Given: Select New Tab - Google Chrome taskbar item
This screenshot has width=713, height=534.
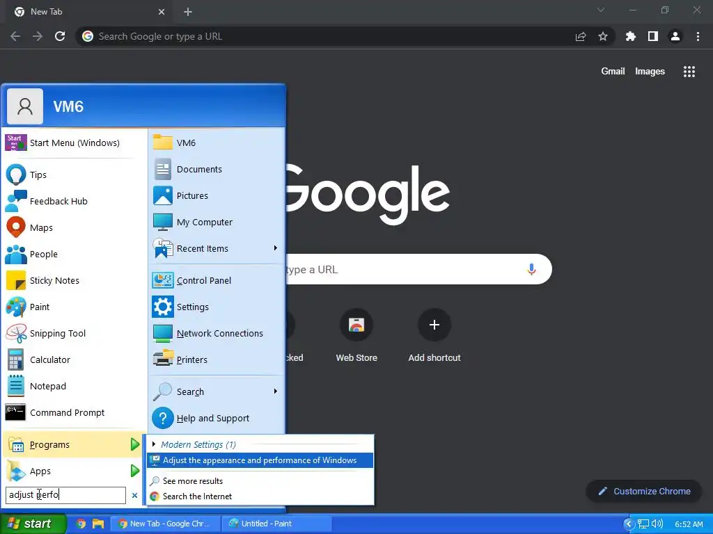Looking at the screenshot, I should [166, 524].
